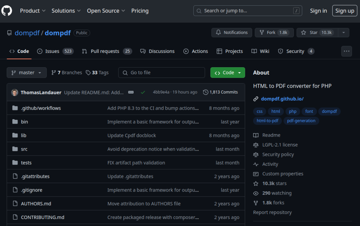Image resolution: width=360 pixels, height=226 pixels.
Task: Open the Actions tab
Action: [x=195, y=51]
